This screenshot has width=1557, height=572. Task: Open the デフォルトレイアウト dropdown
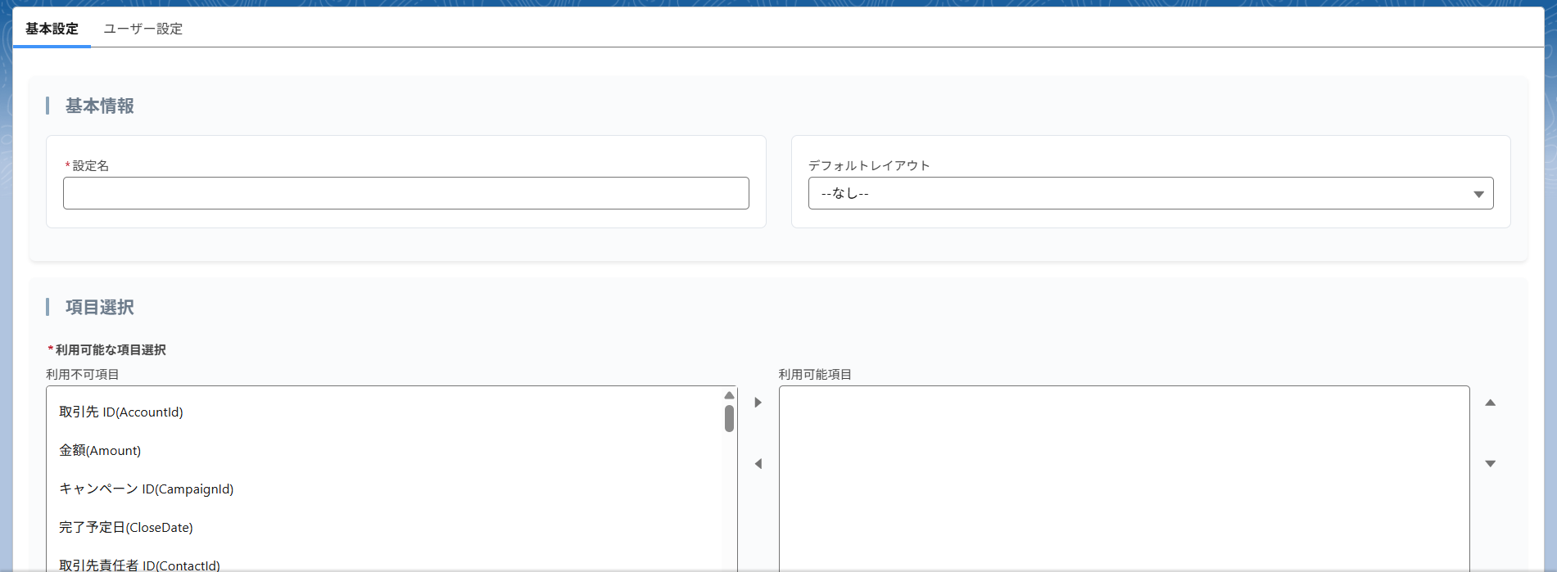(x=1149, y=194)
